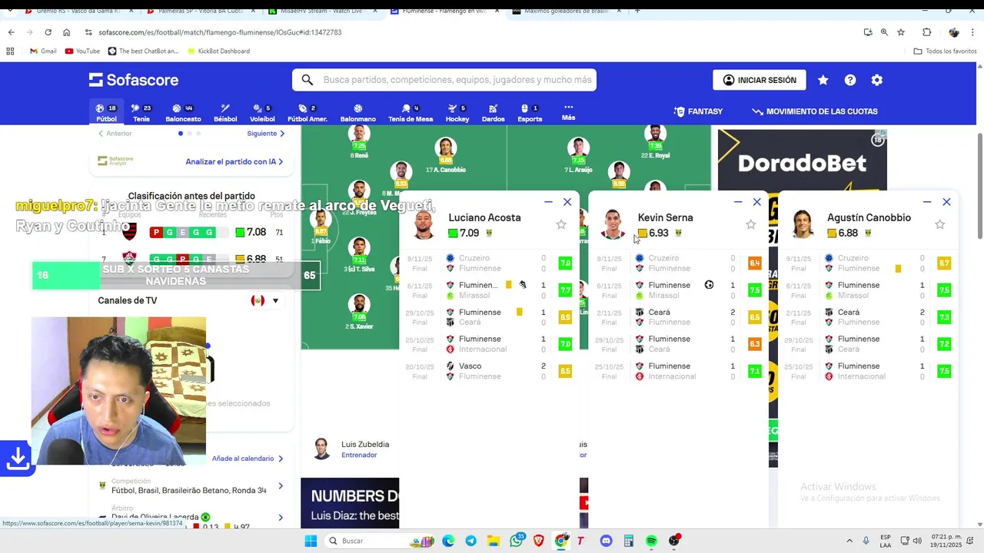
Task: Close the Luciano Acosta player card
Action: point(567,202)
